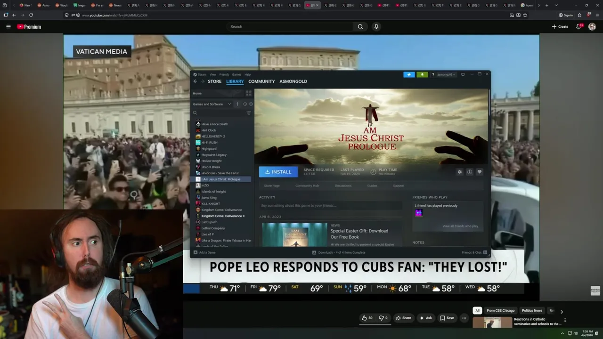Click the YouTube Share button
Viewport: 603px width, 339px height.
click(403, 318)
